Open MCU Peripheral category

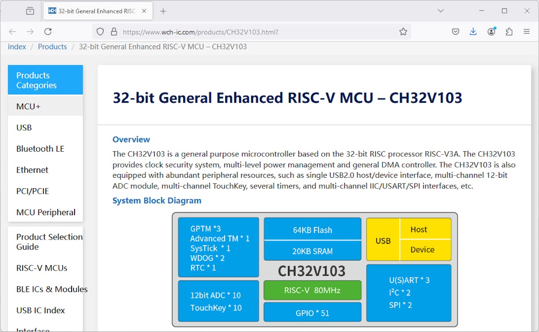point(45,212)
